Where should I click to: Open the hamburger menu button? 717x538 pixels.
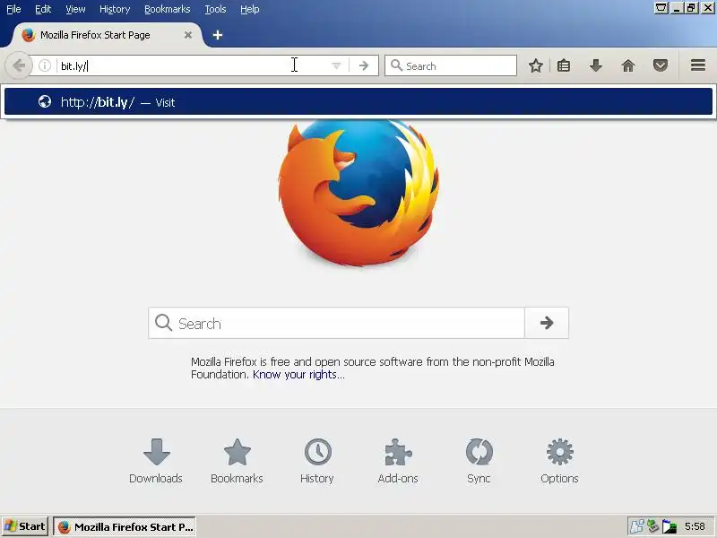point(698,65)
